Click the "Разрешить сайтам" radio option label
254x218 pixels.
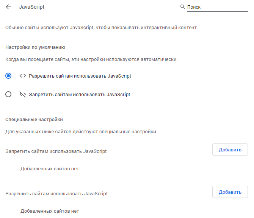[x=80, y=76]
